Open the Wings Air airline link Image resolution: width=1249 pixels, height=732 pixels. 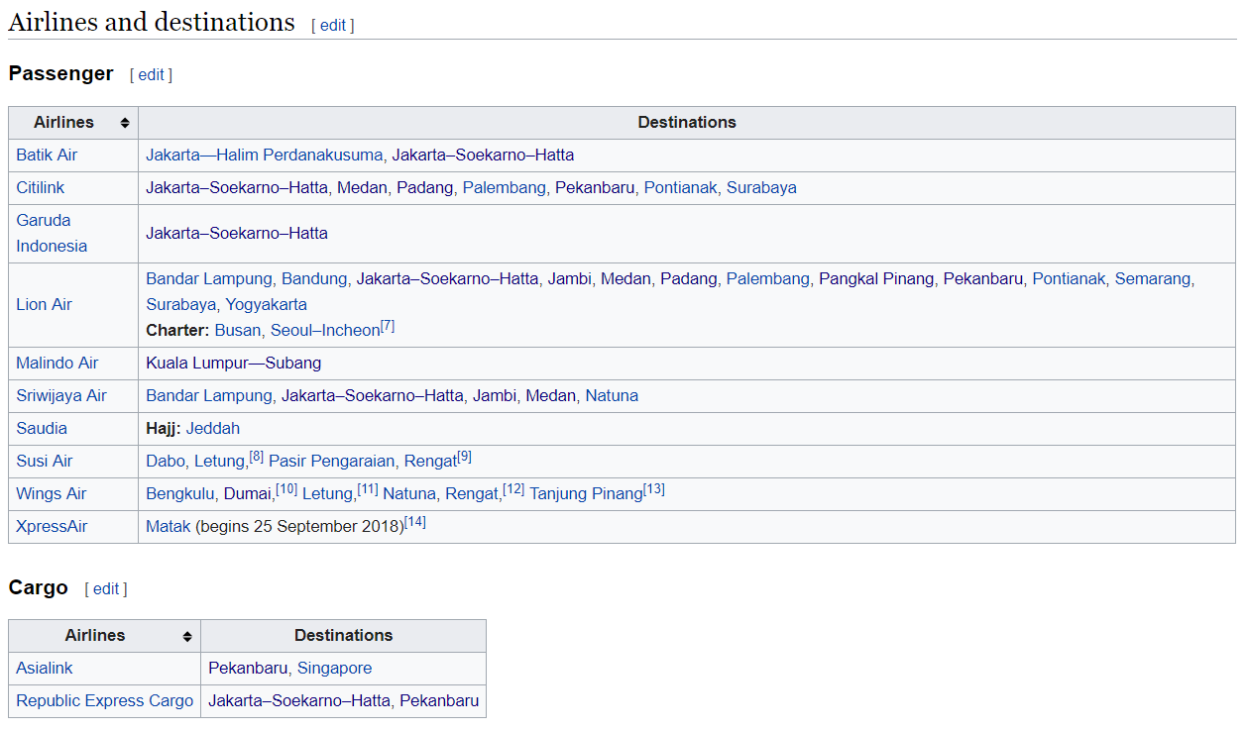pos(52,494)
